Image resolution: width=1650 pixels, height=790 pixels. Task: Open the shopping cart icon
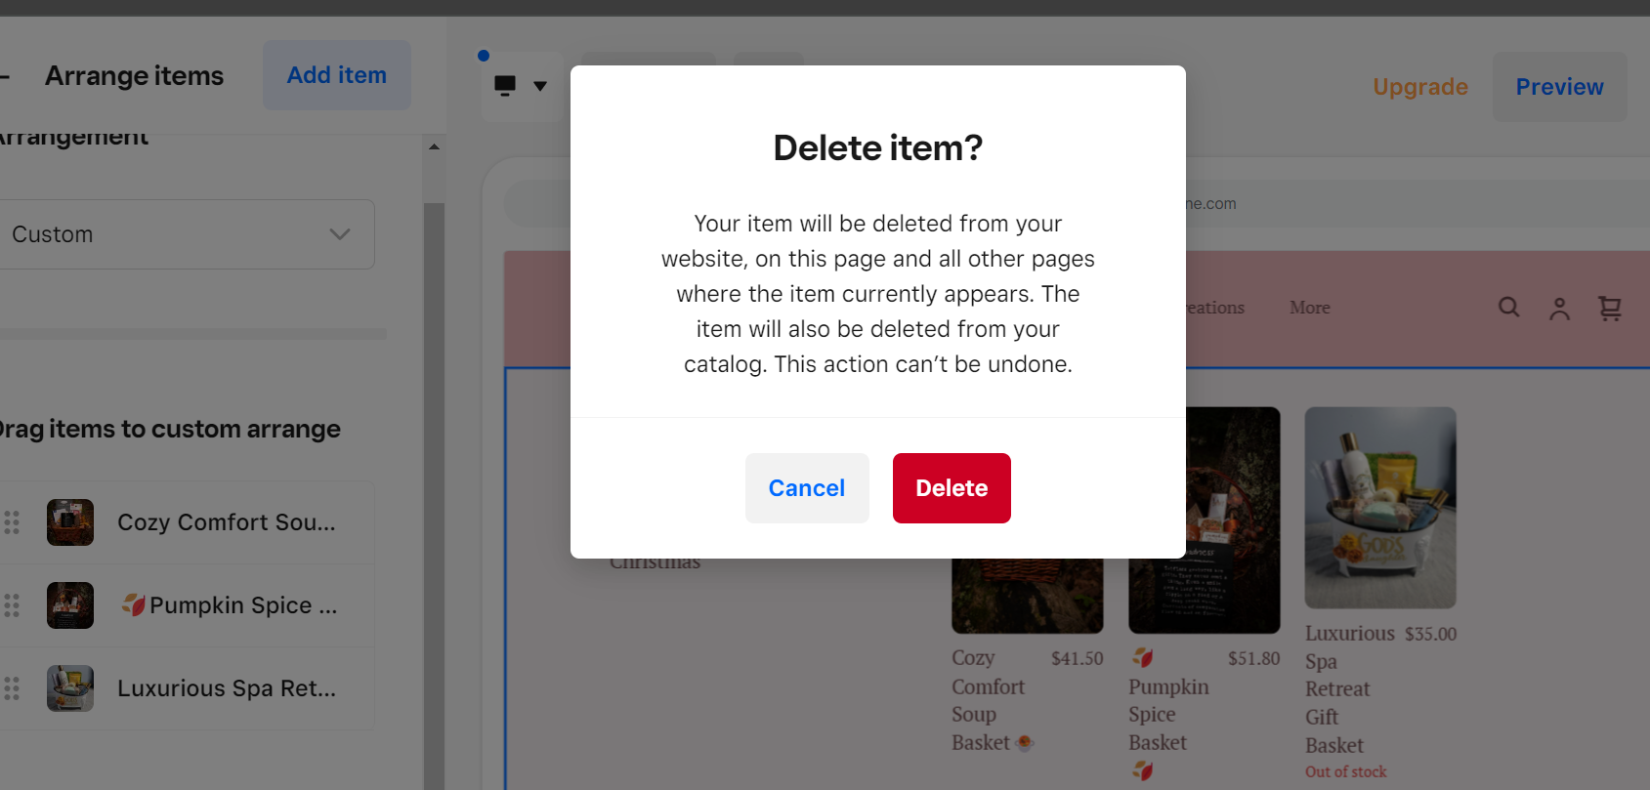1609,309
